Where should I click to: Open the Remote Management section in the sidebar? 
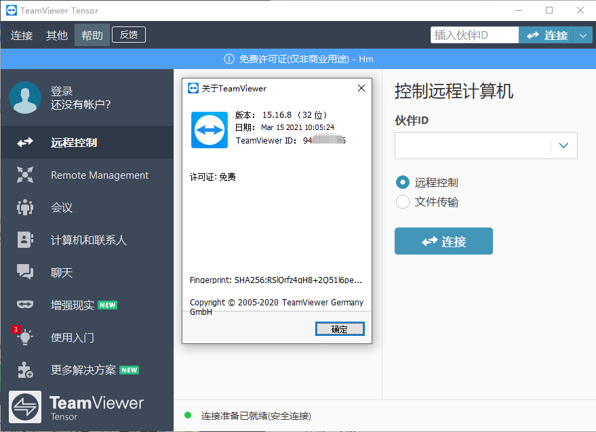tap(99, 175)
